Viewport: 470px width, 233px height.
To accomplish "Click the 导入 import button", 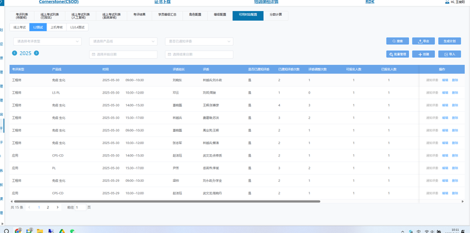I will 449,54.
